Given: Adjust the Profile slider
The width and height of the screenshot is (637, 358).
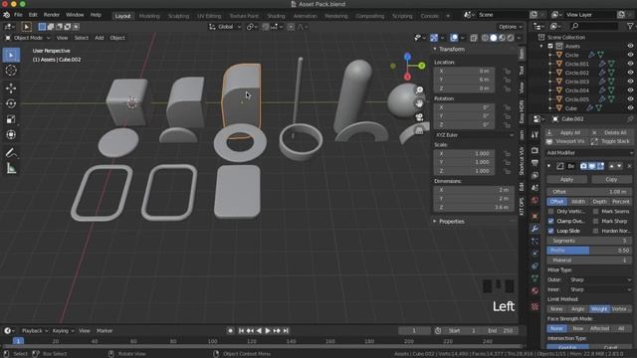Looking at the screenshot, I should click(589, 251).
